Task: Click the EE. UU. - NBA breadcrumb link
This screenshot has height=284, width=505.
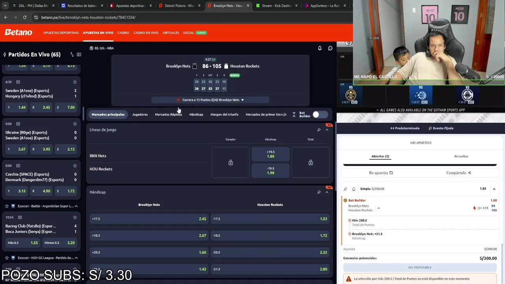Action: point(102,48)
